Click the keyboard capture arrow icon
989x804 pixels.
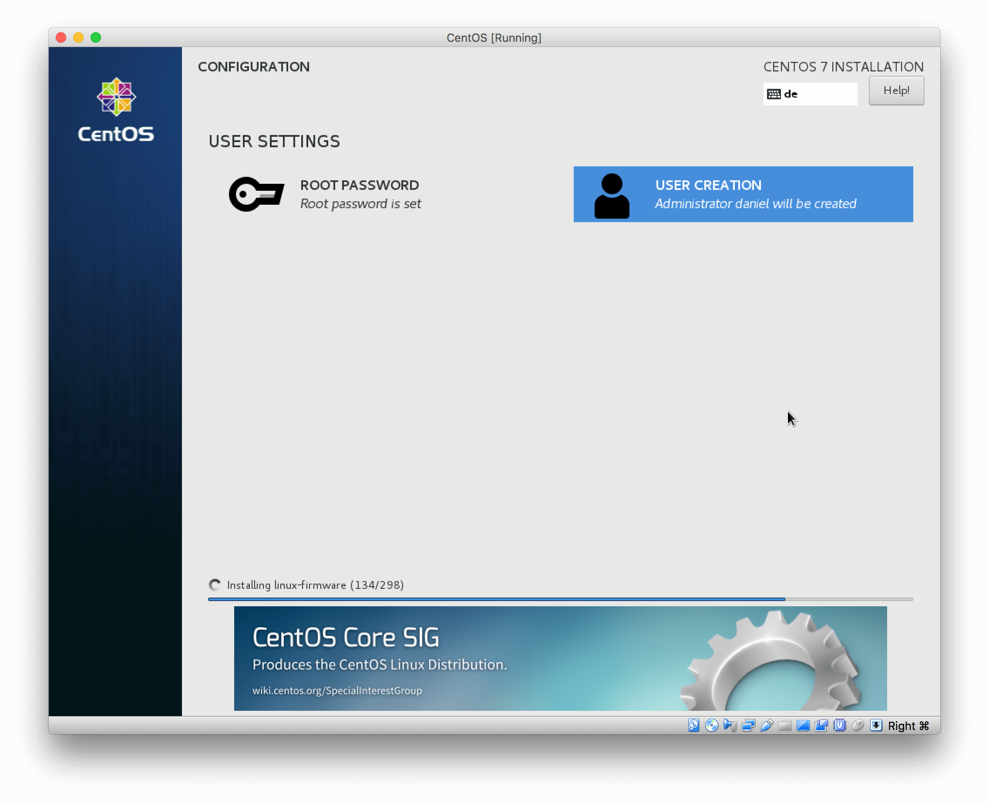(876, 725)
